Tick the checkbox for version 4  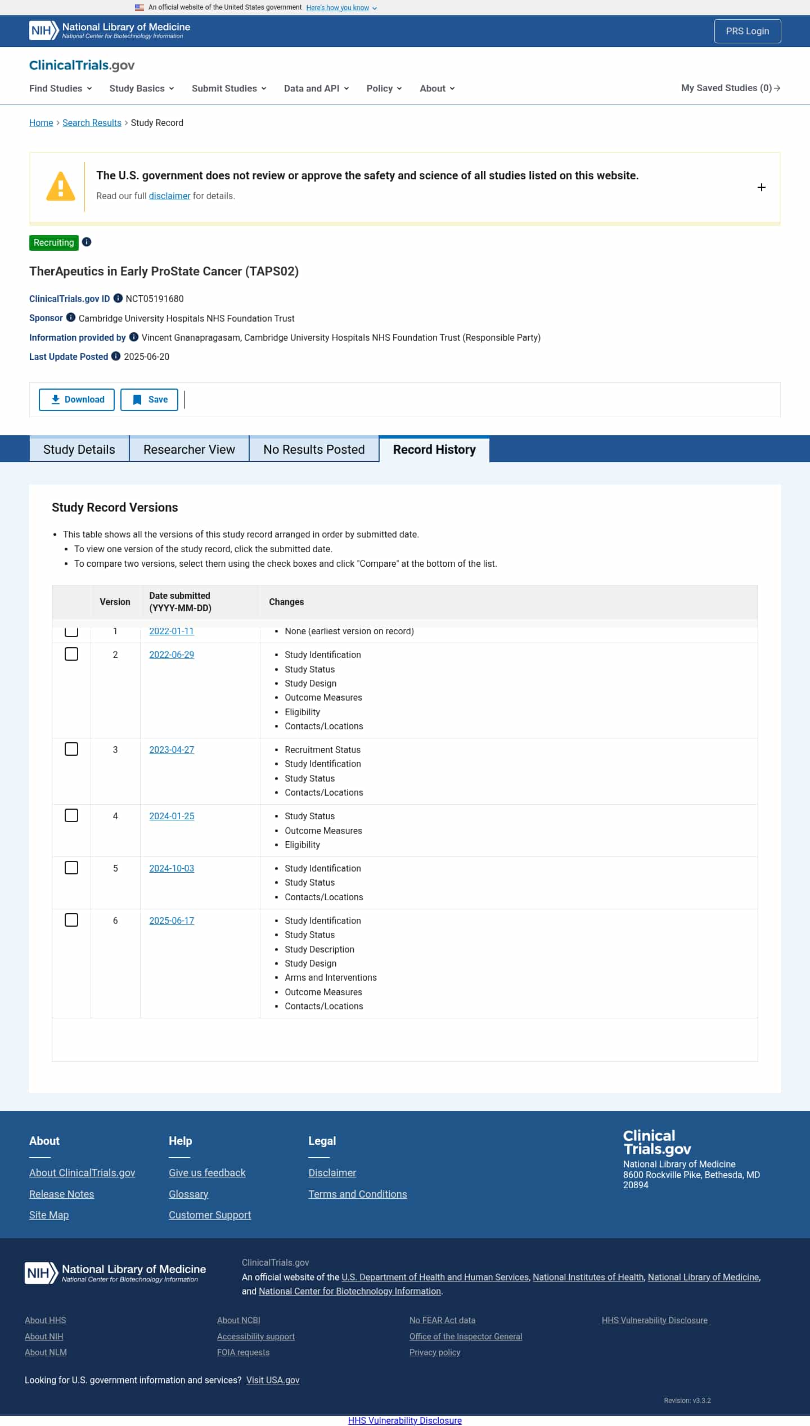point(71,815)
